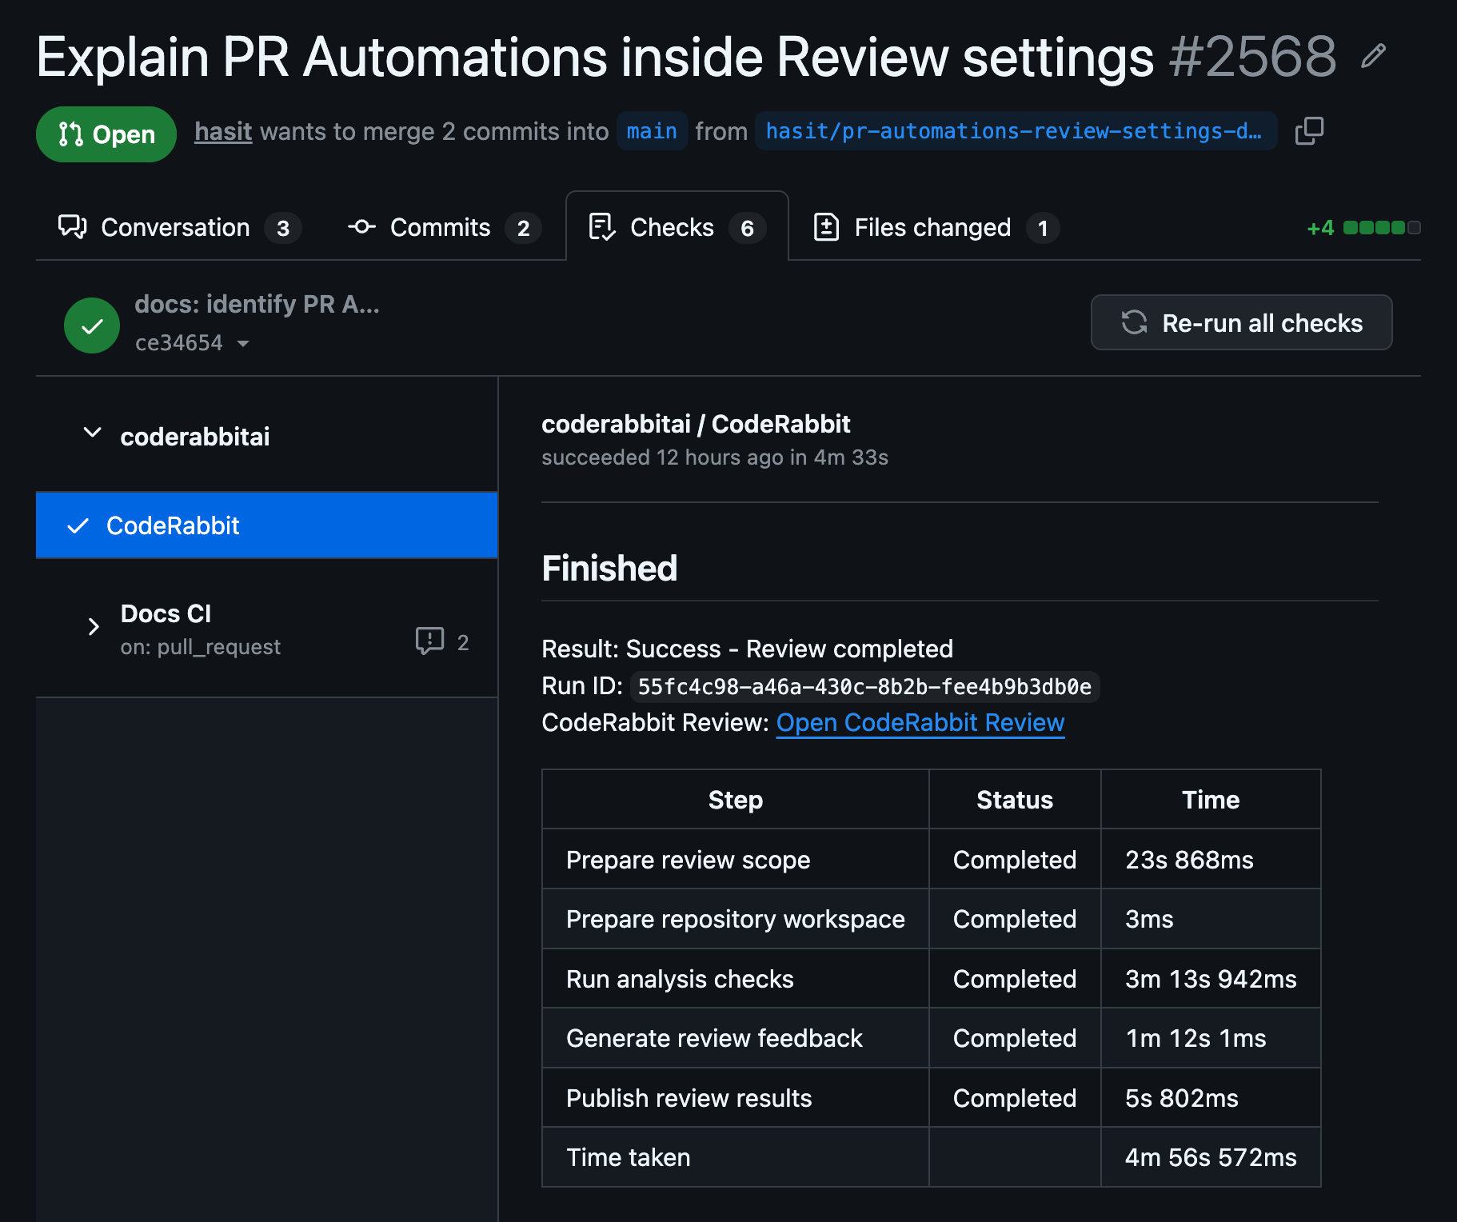Click 'succeeded 12 hours ago in 4m 33s'
This screenshot has height=1222, width=1457.
click(x=715, y=457)
